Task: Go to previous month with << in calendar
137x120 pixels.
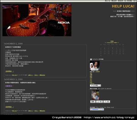Action: tap(106, 43)
